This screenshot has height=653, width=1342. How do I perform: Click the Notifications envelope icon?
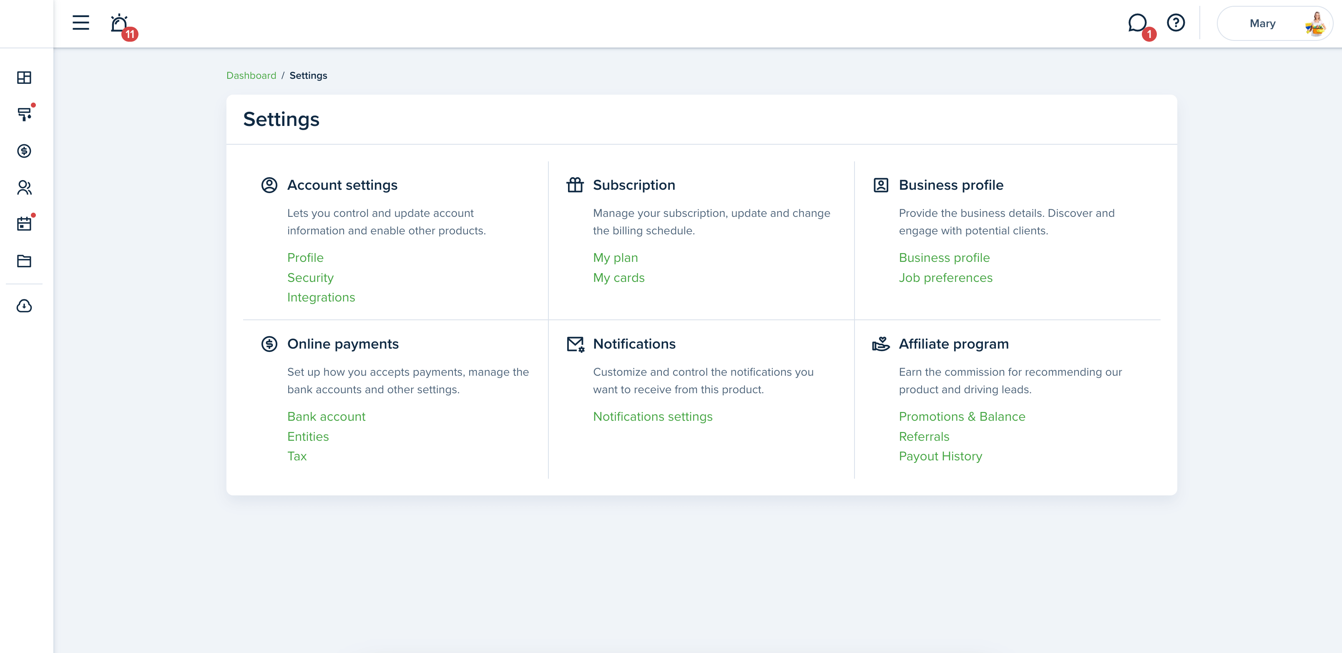pos(576,344)
